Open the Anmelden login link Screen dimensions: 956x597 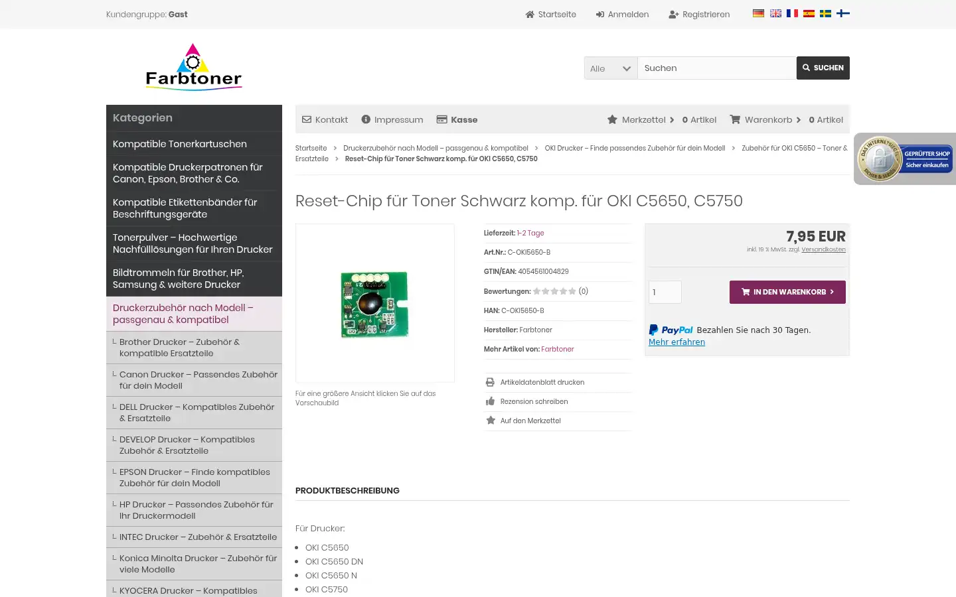(x=623, y=14)
